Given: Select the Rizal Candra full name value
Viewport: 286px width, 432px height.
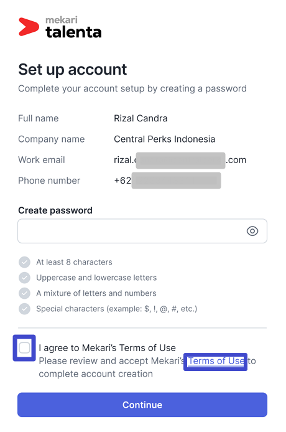Looking at the screenshot, I should point(141,118).
